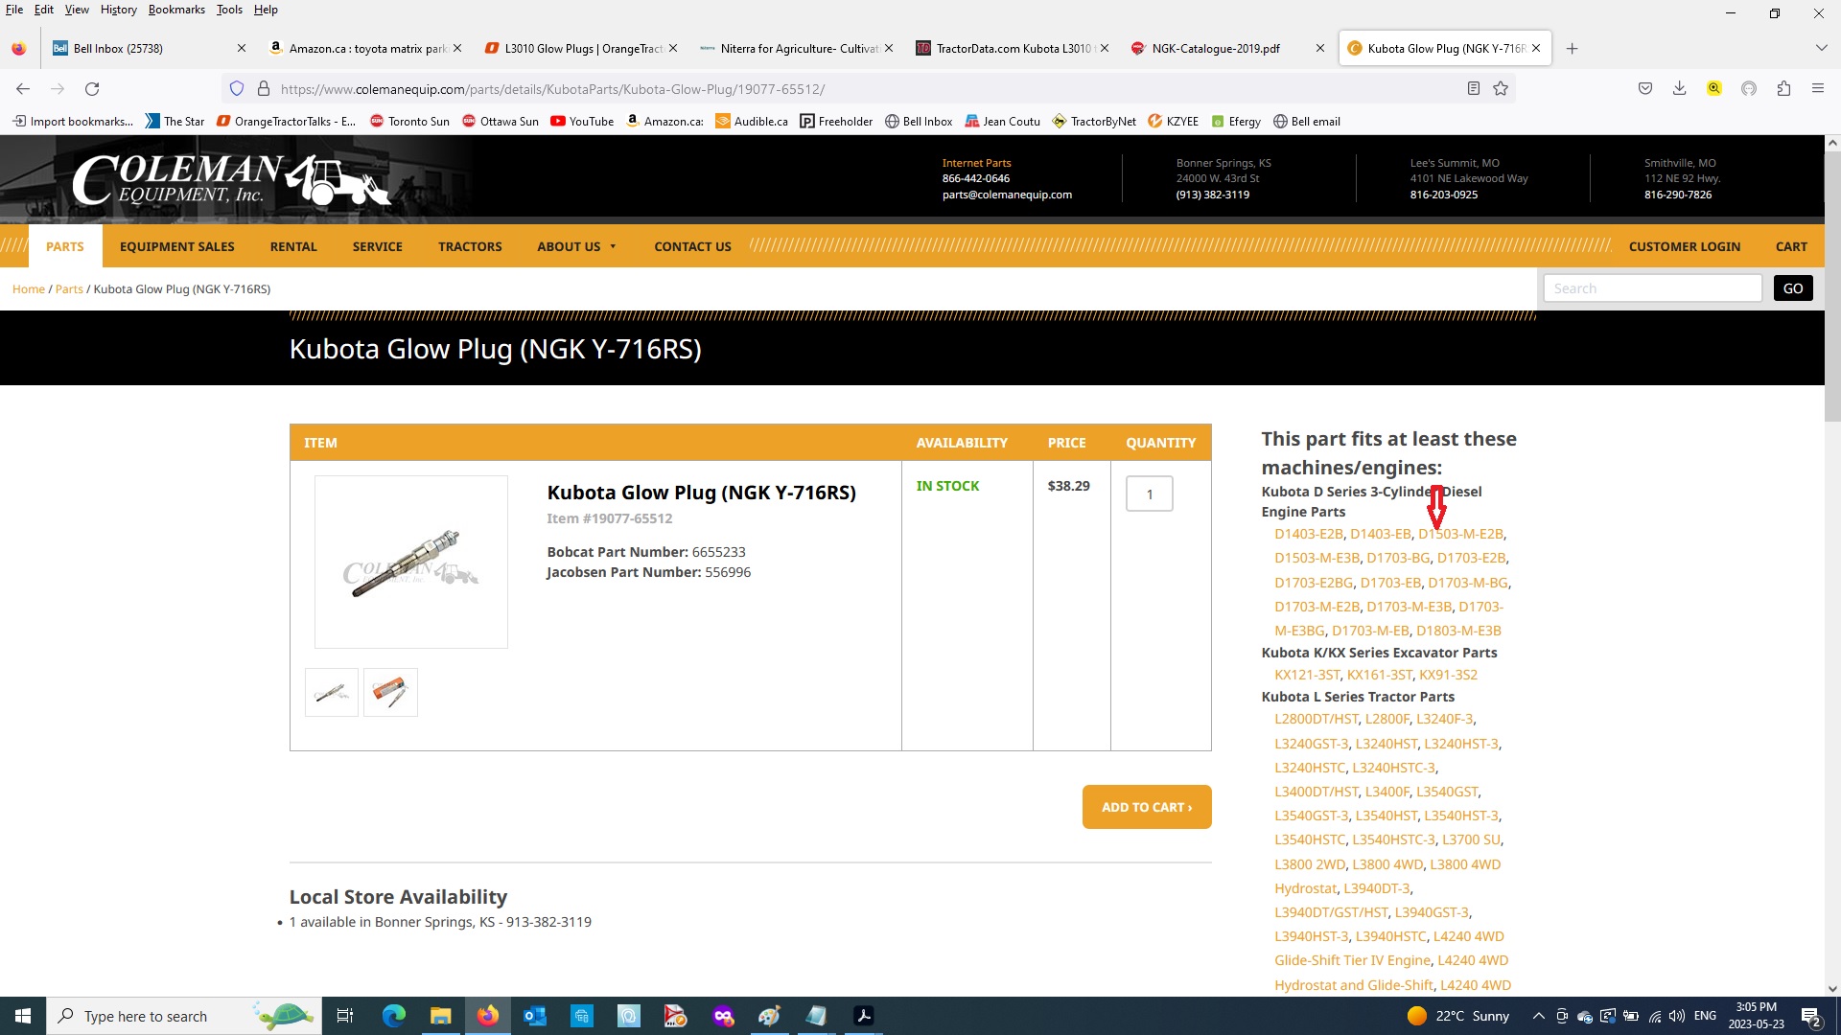This screenshot has height=1035, width=1841.
Task: Click tracking protection shield icon
Action: pos(237,89)
